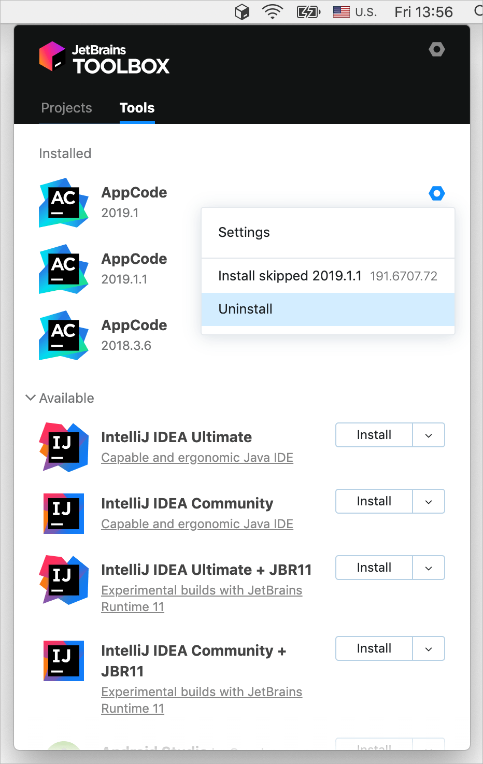Select the AppCode 2018.3.6 app icon

click(x=63, y=335)
